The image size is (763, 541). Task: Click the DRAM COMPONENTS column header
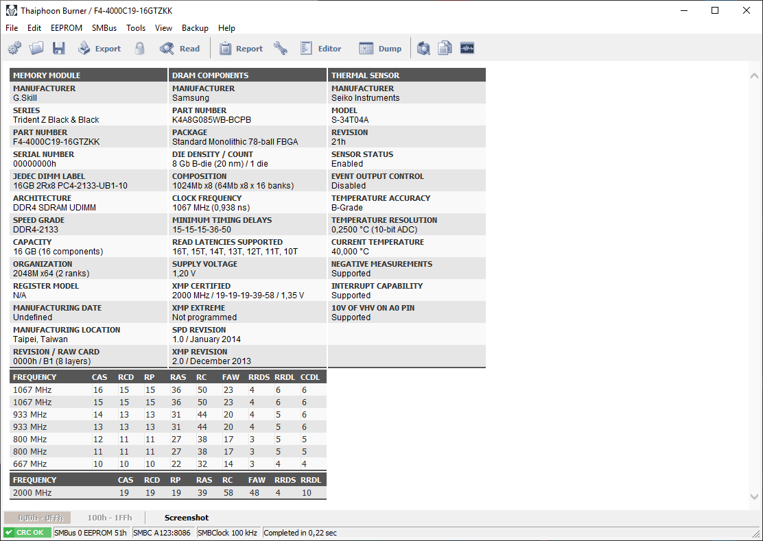point(248,75)
